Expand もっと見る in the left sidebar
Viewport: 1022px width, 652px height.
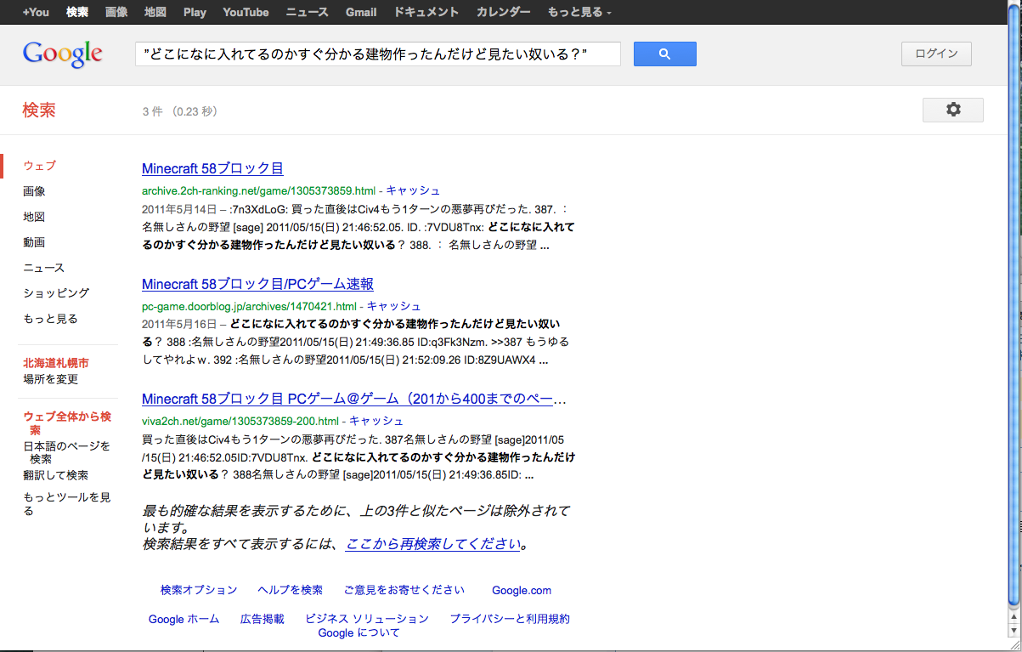[50, 319]
